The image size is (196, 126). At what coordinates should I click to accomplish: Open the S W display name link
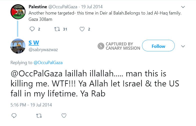click(34, 43)
